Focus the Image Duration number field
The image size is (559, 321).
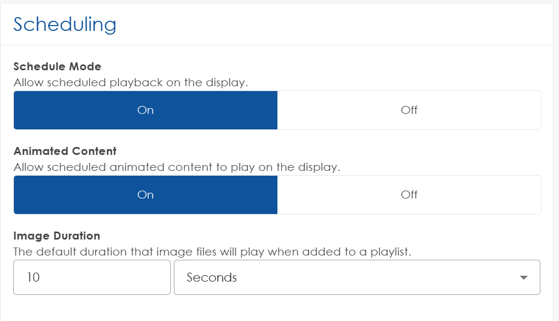point(92,277)
